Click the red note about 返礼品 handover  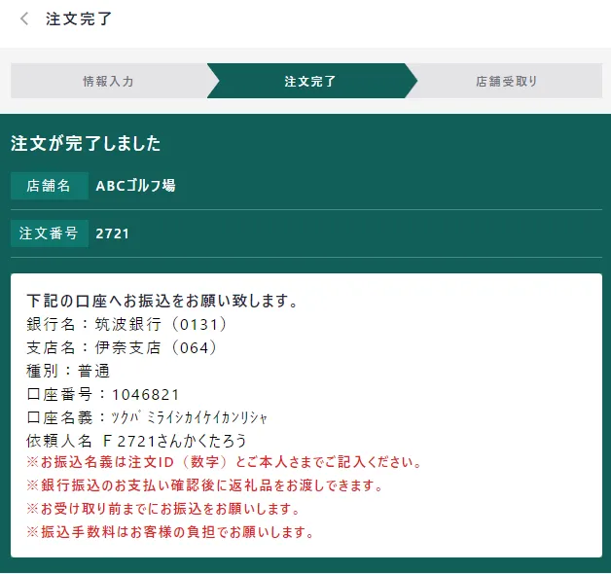[205, 485]
